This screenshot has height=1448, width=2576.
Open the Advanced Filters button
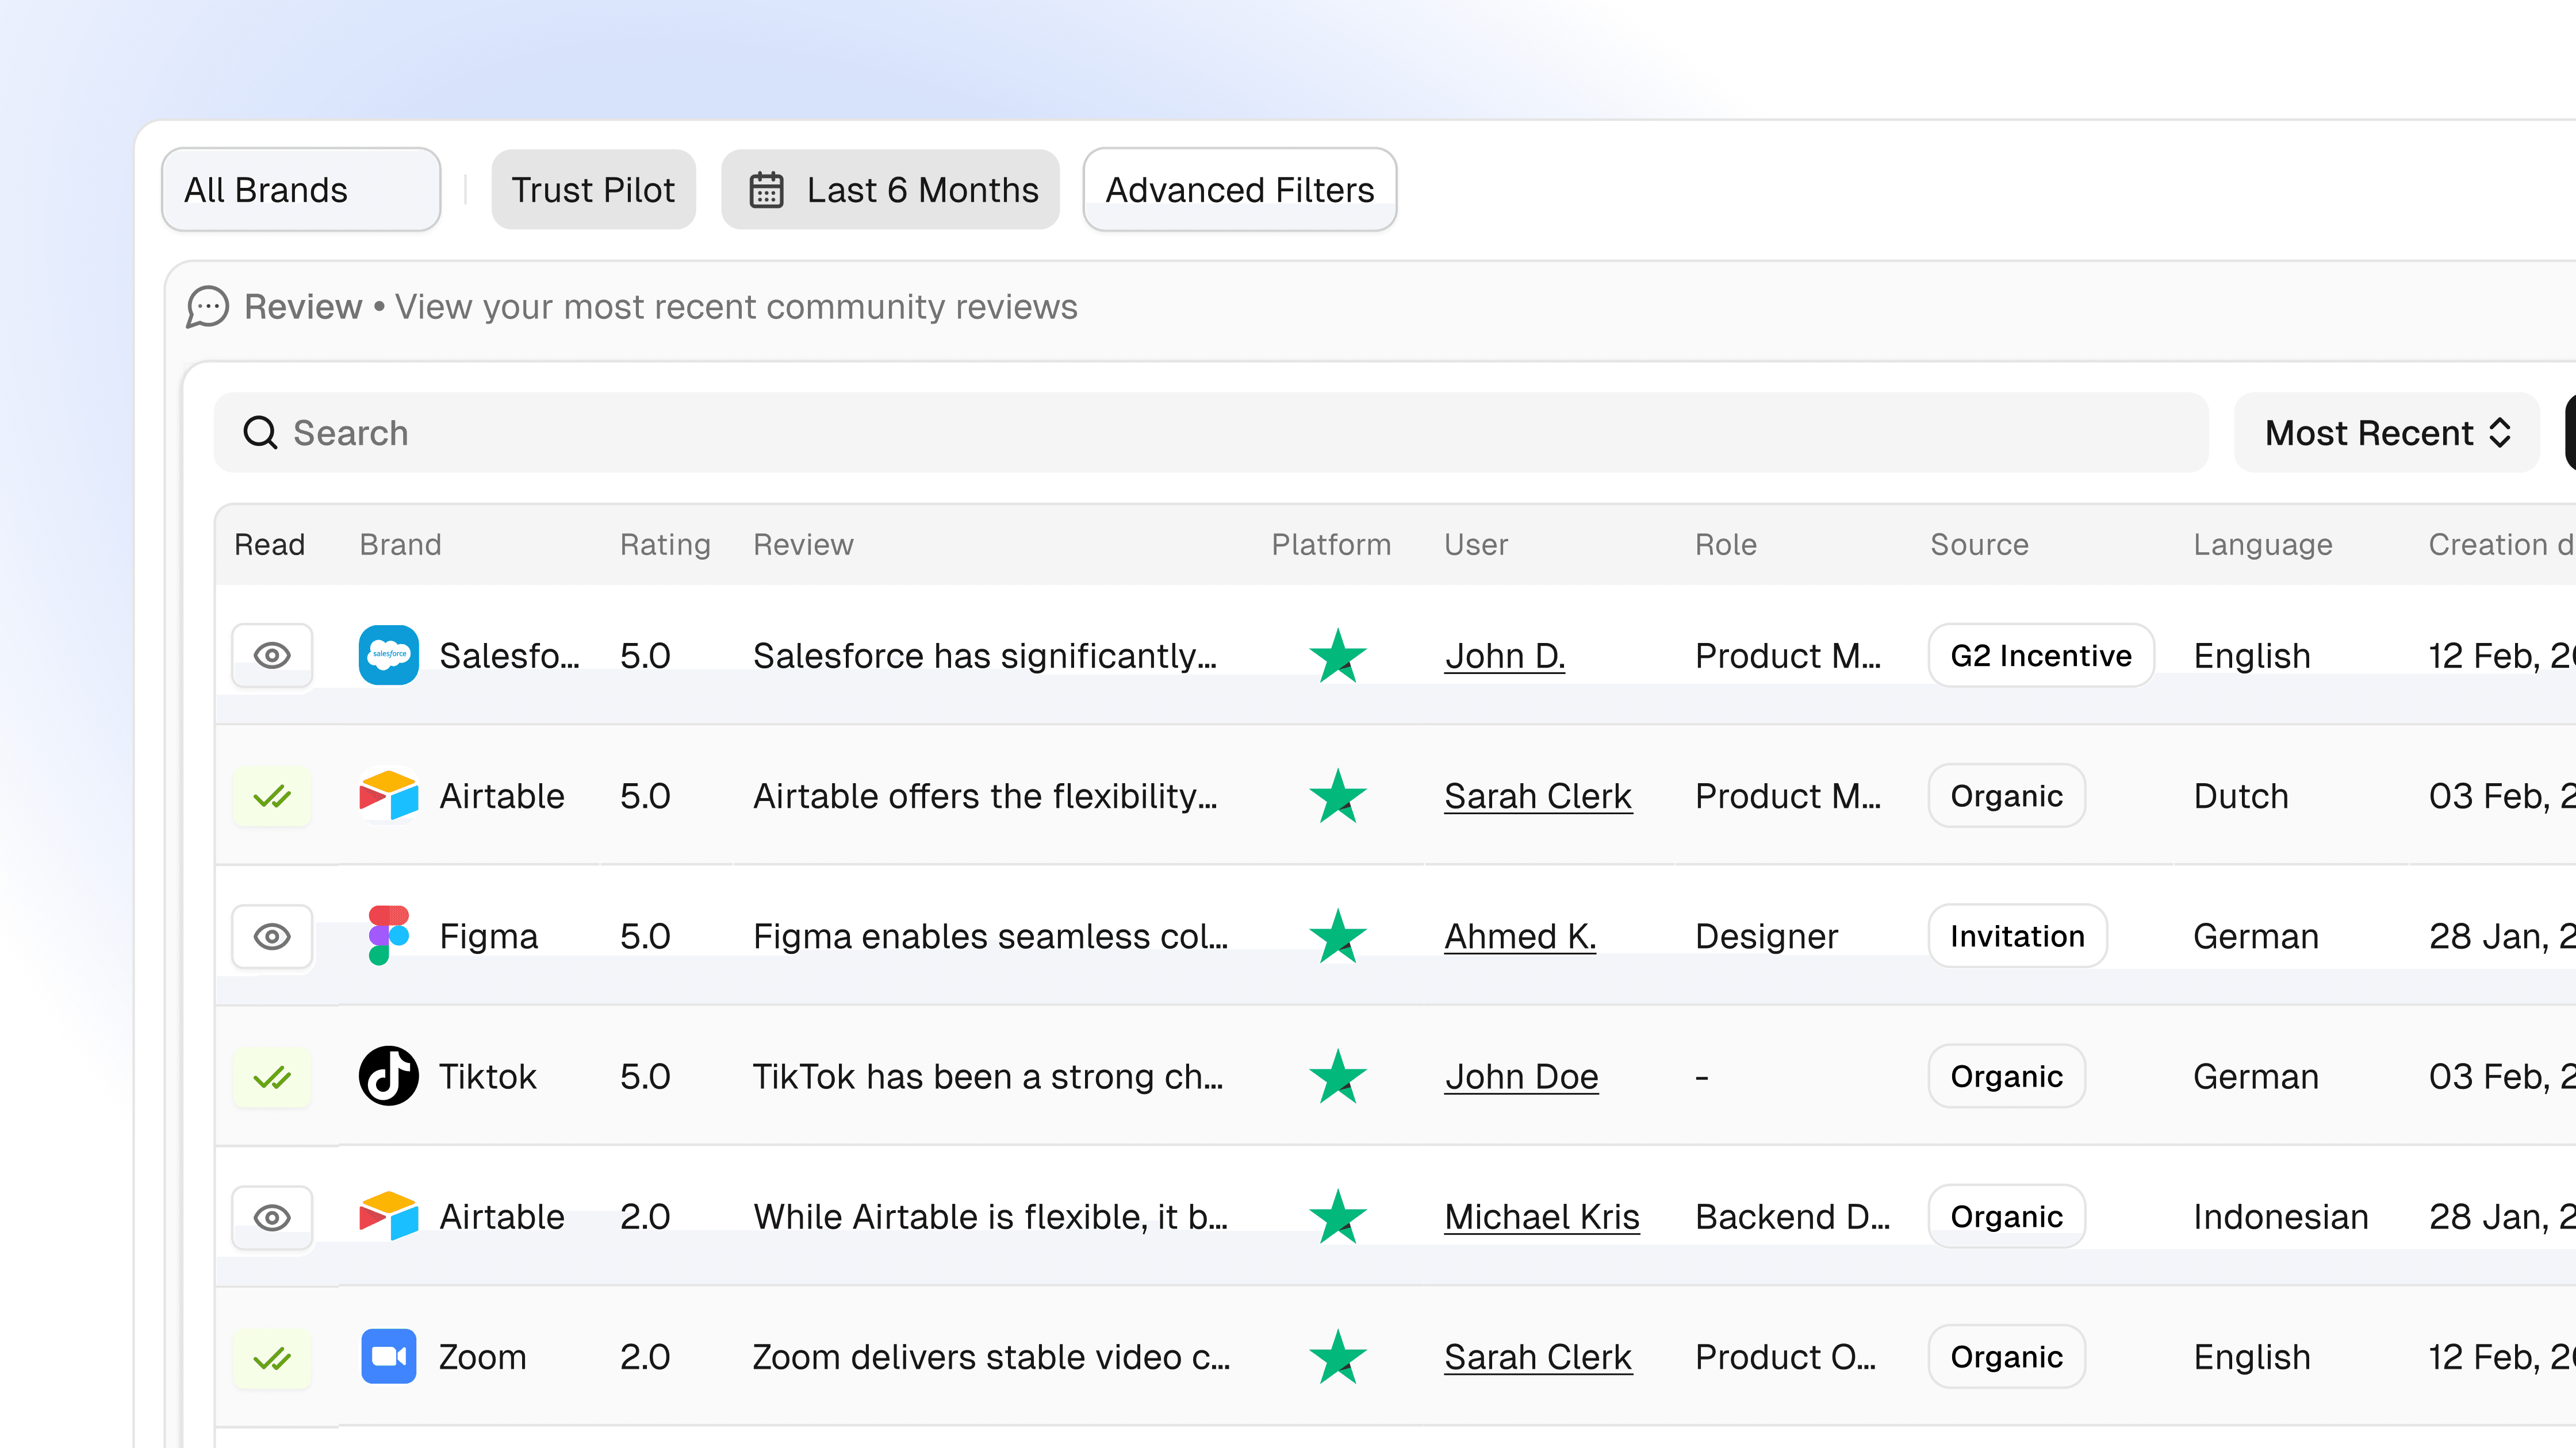coord(1239,190)
